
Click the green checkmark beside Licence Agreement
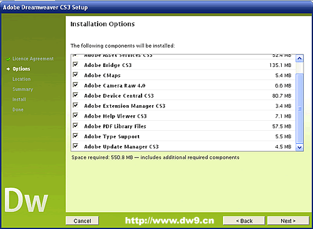(8, 59)
